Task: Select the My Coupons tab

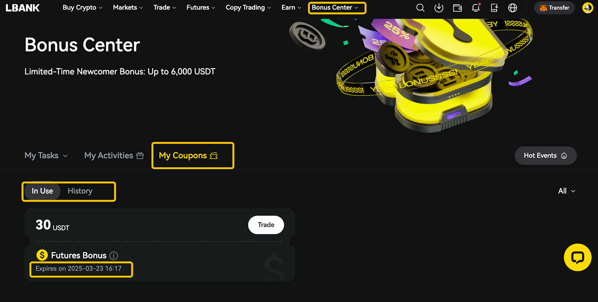Action: pyautogui.click(x=188, y=156)
